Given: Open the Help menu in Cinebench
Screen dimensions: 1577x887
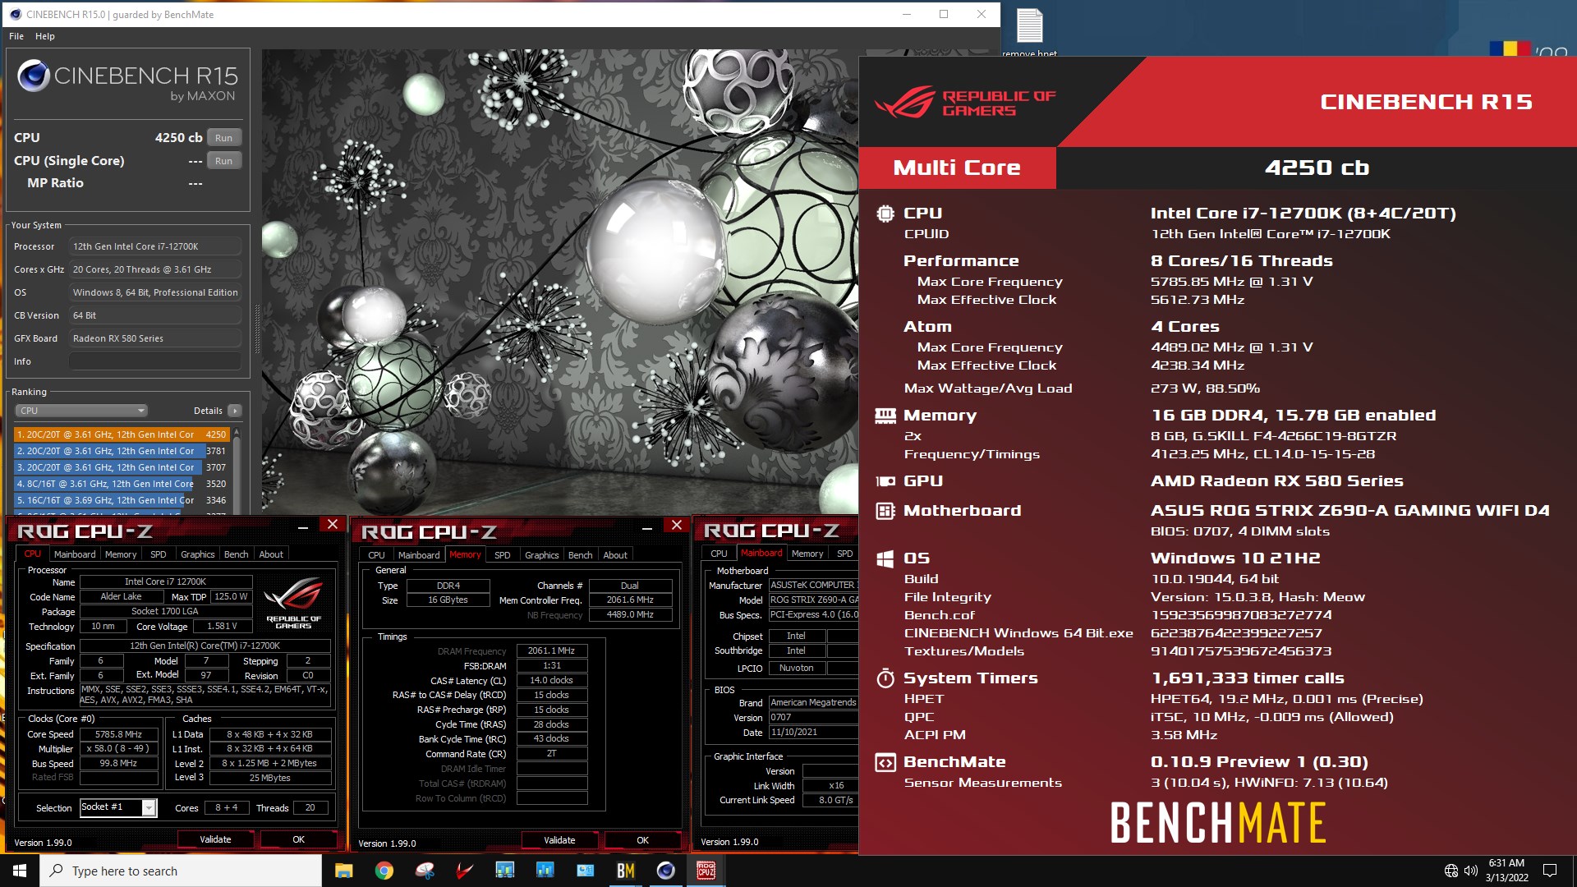Looking at the screenshot, I should click(x=45, y=36).
